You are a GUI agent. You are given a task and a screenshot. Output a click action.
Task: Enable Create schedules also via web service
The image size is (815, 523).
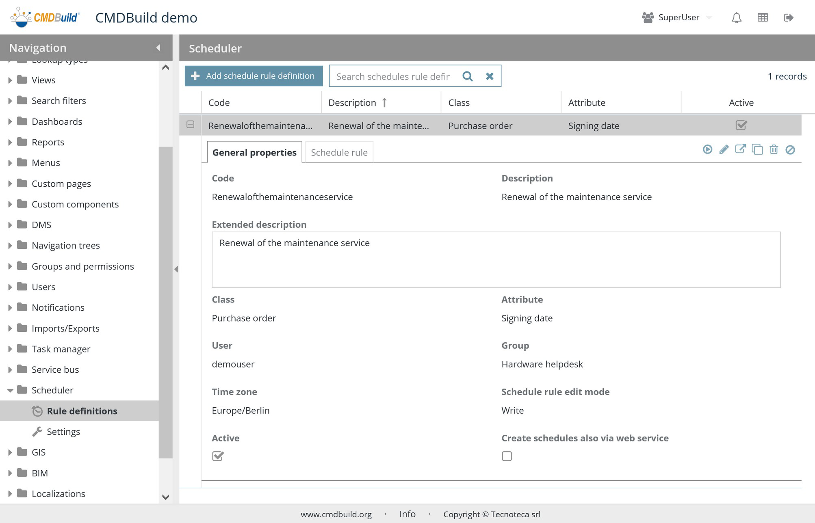coord(507,456)
